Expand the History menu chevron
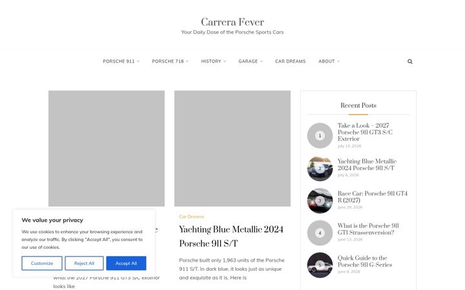The width and height of the screenshot is (465, 290). 225,62
